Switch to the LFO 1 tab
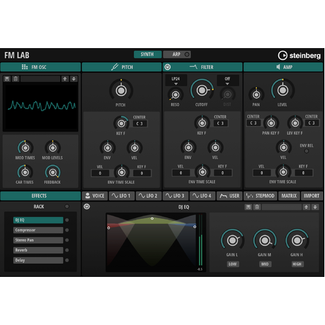The image size is (325, 325). (122, 196)
